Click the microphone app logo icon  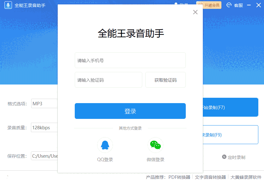8,5
